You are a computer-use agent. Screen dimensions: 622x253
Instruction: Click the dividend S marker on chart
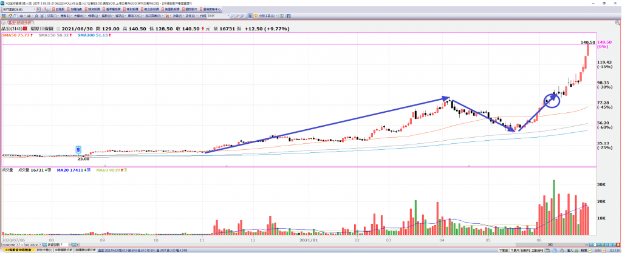tap(78, 150)
